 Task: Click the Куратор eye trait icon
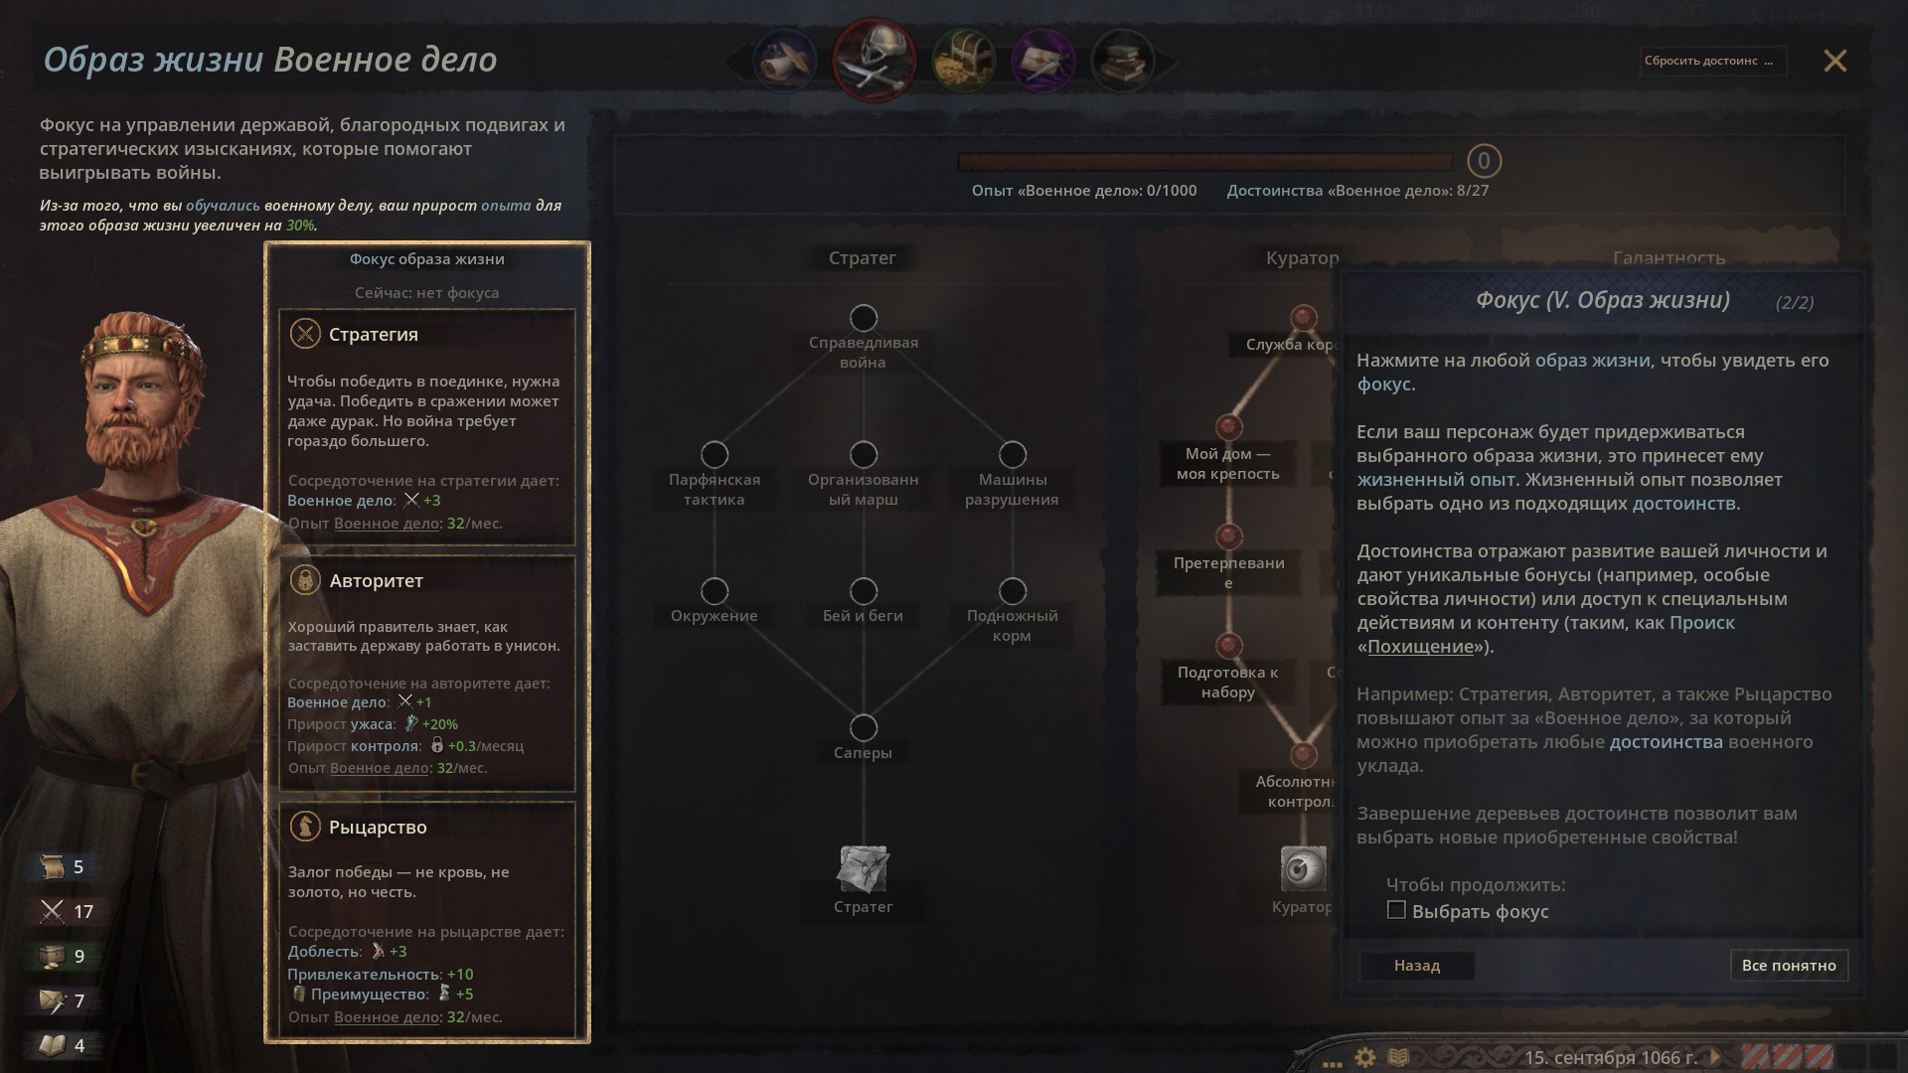point(1303,869)
